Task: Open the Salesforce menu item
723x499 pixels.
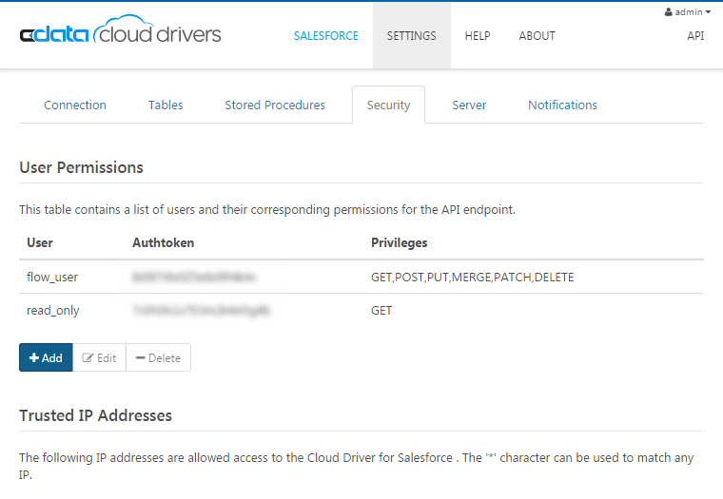Action: pos(325,36)
